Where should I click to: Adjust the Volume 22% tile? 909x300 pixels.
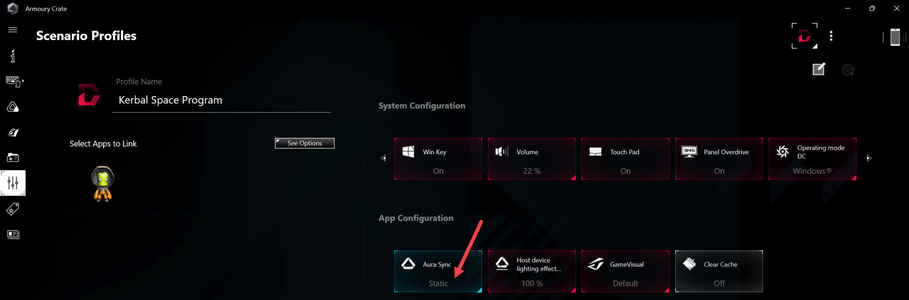[531, 159]
